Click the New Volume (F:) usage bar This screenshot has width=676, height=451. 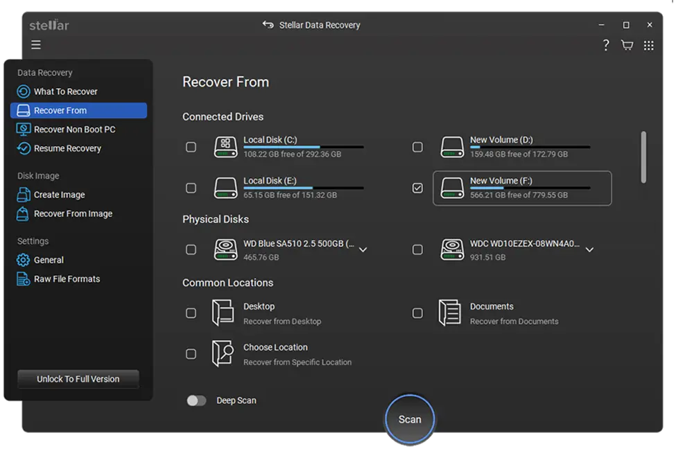530,188
